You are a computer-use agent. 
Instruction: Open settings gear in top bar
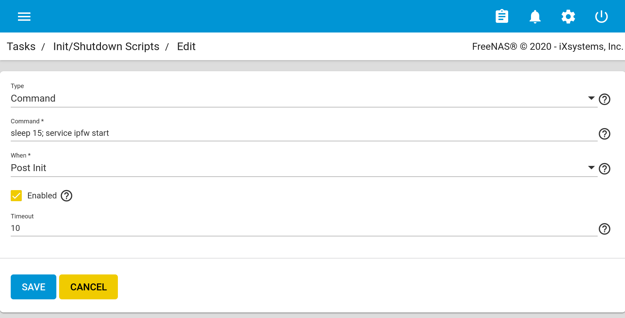[x=568, y=17]
